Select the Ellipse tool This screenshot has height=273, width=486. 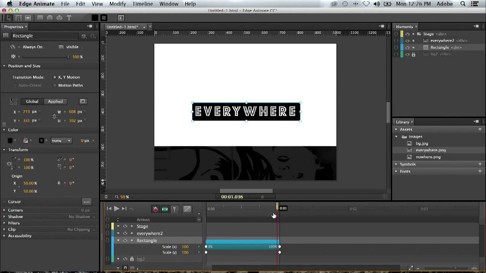(x=59, y=18)
